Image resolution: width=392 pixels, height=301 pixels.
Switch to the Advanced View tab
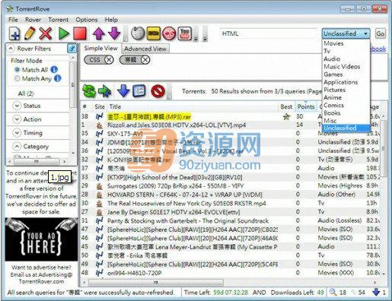click(145, 49)
